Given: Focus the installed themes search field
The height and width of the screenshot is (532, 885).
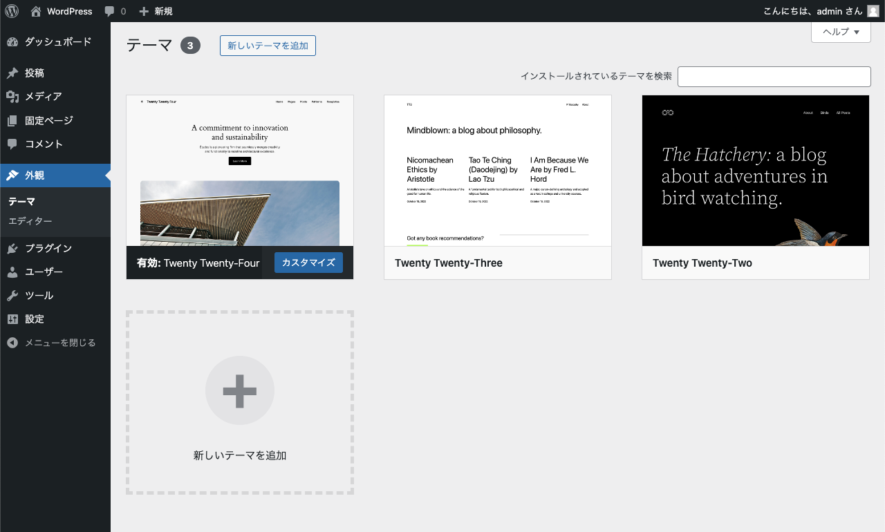Looking at the screenshot, I should pos(774,77).
